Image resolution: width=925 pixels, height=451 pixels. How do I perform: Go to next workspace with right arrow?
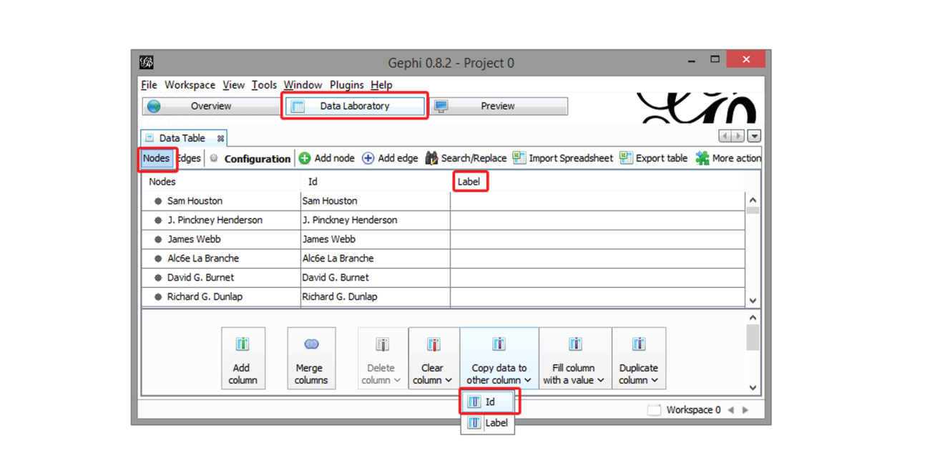pos(745,410)
